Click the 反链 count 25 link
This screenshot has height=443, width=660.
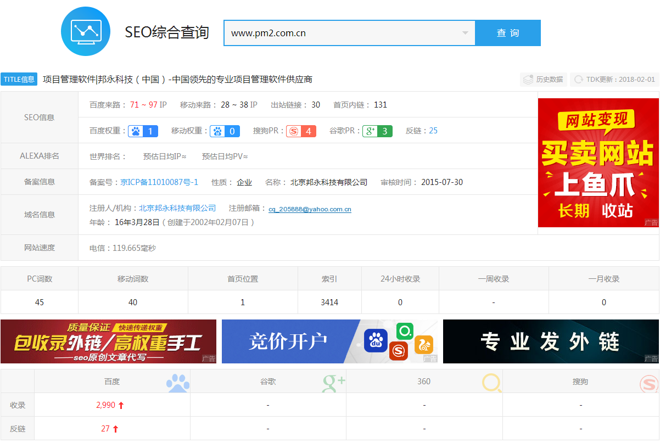click(433, 131)
